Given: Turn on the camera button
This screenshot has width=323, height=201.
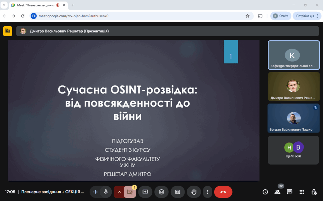Looking at the screenshot, I should [x=129, y=192].
